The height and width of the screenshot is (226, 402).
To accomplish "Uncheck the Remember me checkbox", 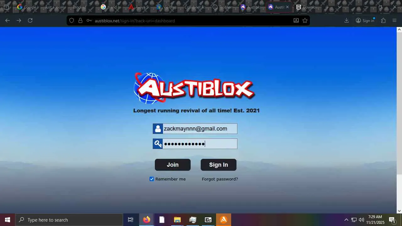I will click(x=152, y=179).
